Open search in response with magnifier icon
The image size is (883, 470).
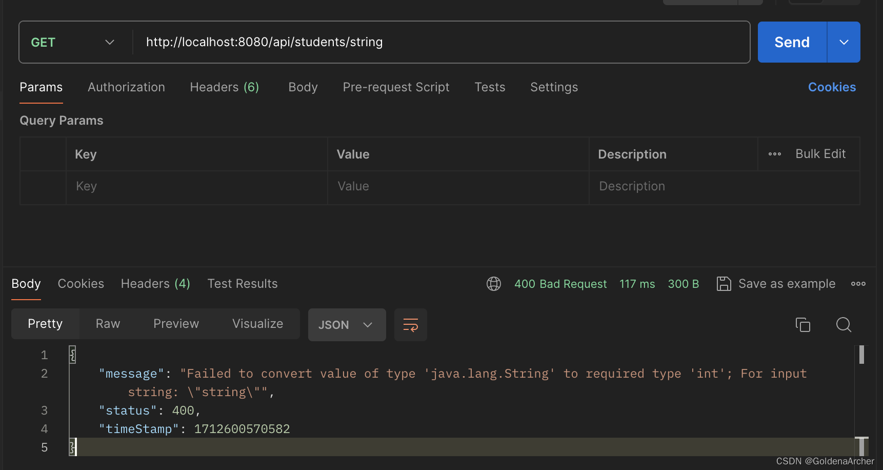point(844,325)
